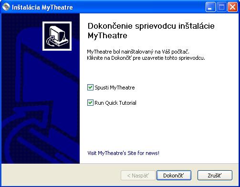This screenshot has height=187, width=240.
Task: Click the greyed-out maximize button
Action: 221,7
